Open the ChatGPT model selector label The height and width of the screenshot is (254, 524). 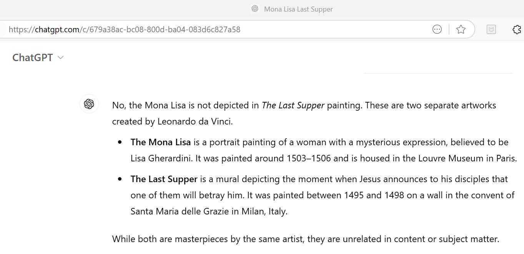[x=33, y=58]
